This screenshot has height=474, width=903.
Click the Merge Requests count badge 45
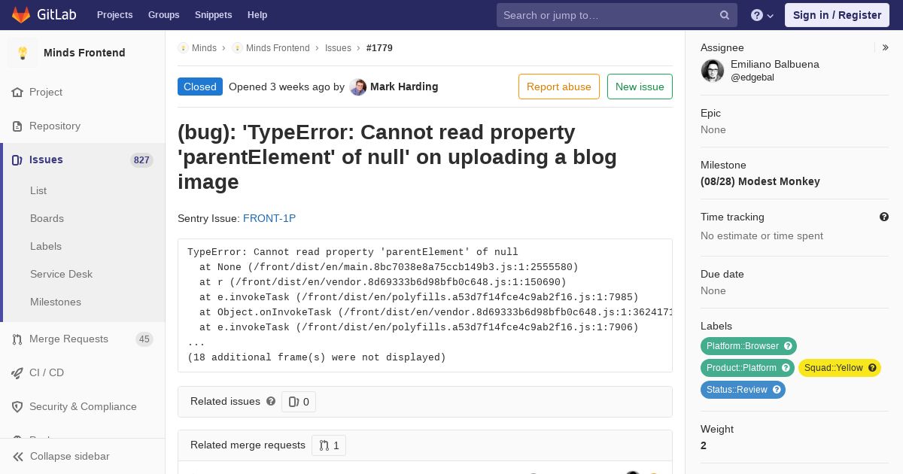(x=144, y=339)
